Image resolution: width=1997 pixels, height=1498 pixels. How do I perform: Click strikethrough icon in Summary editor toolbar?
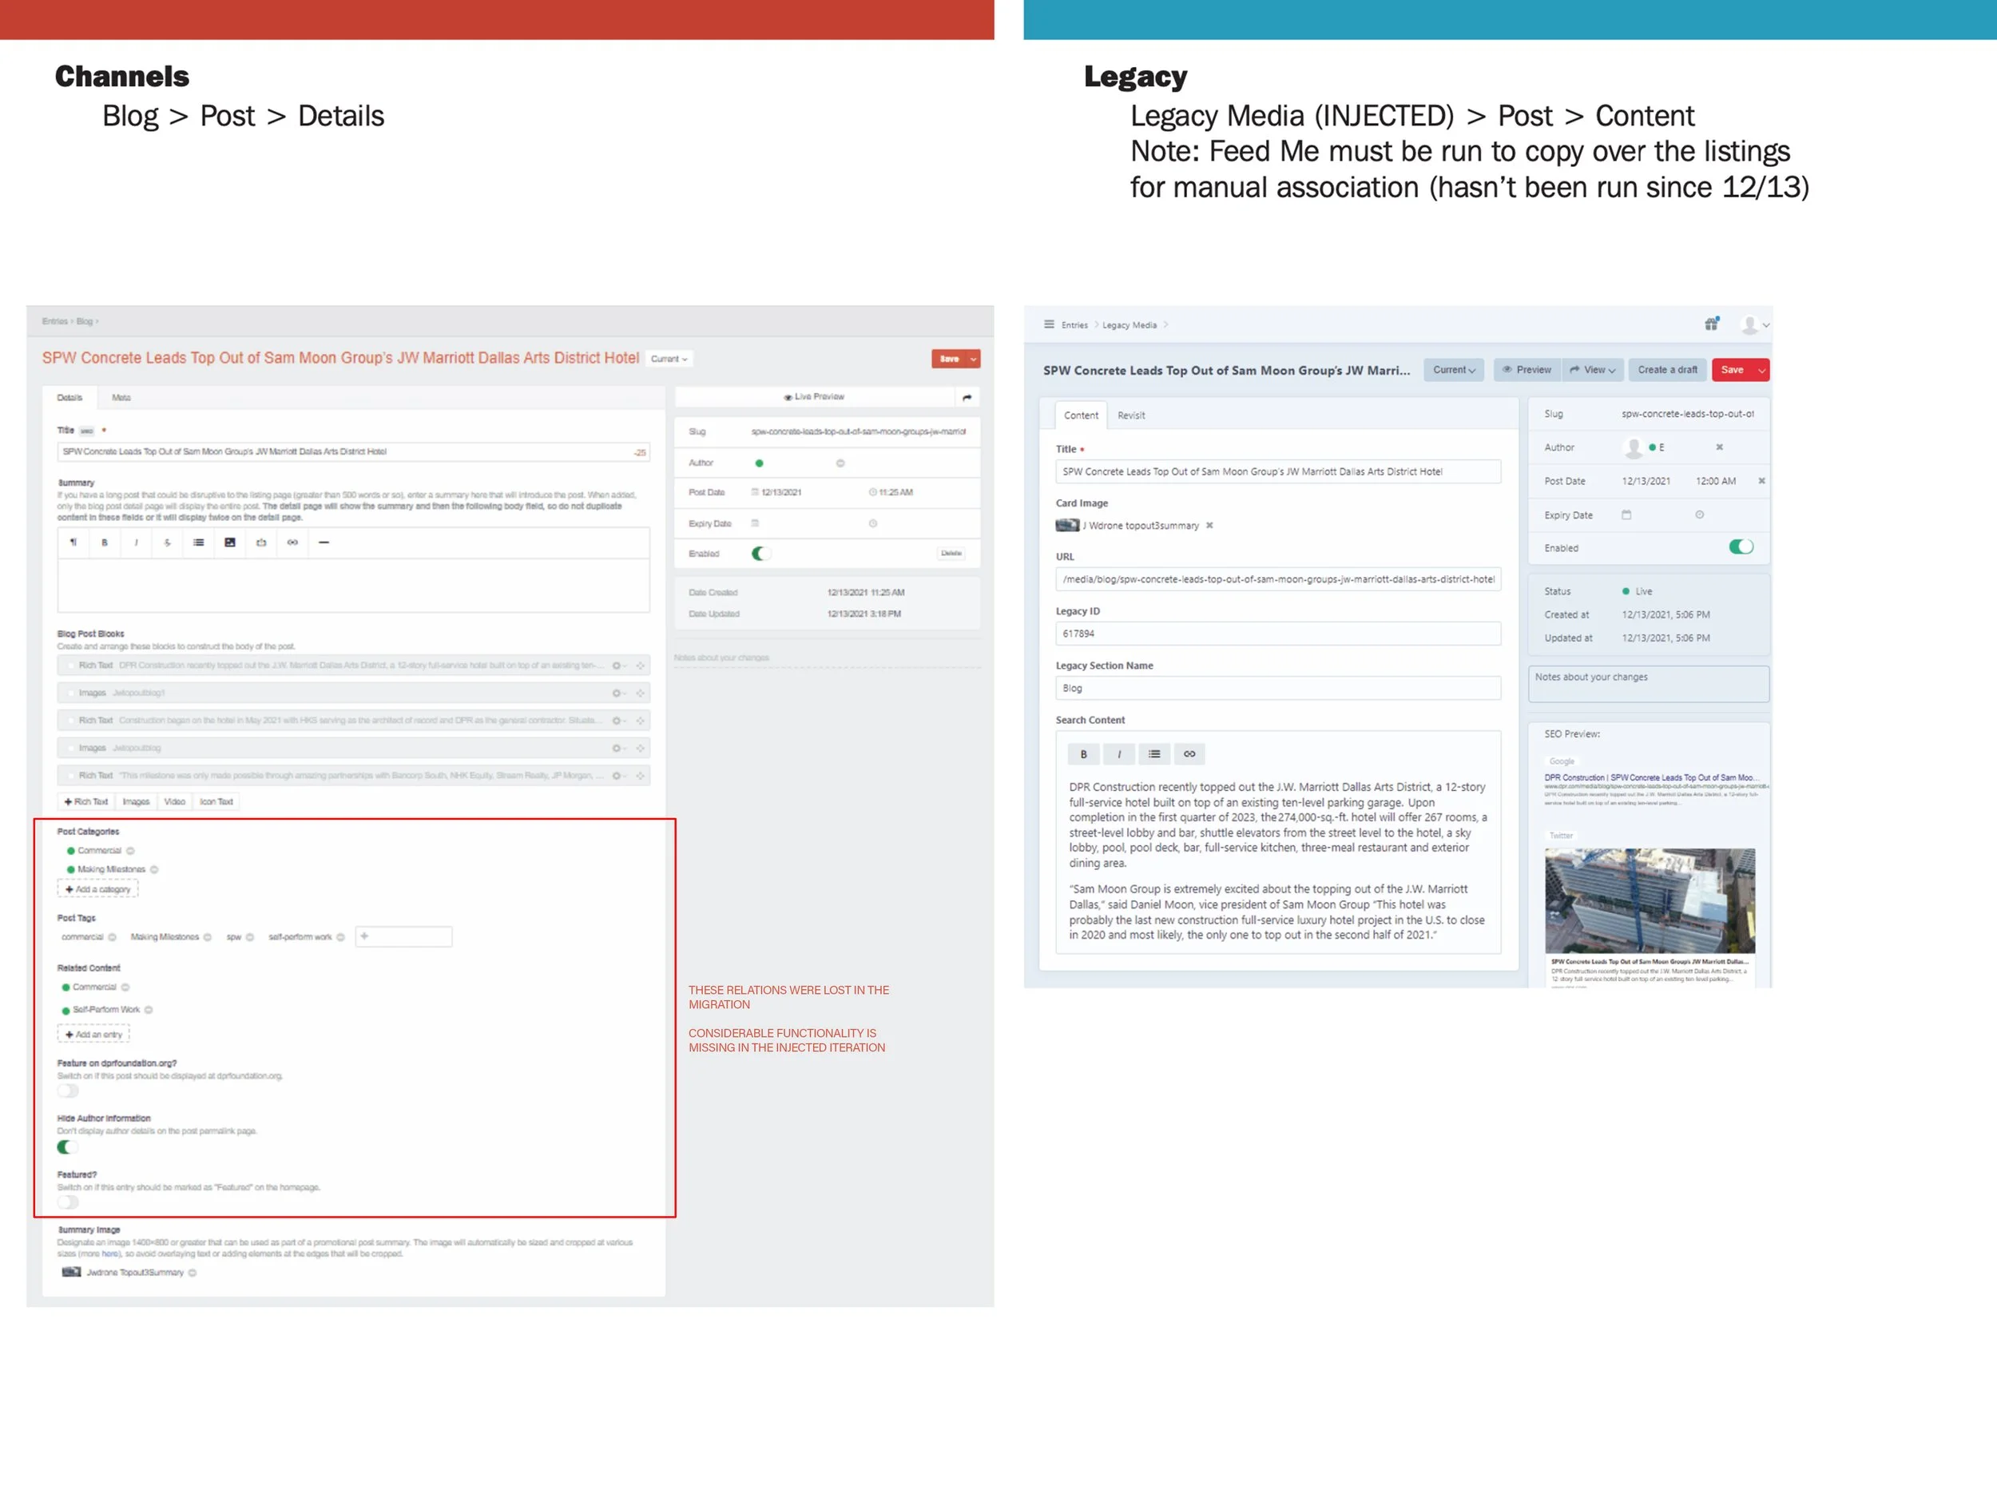point(167,542)
